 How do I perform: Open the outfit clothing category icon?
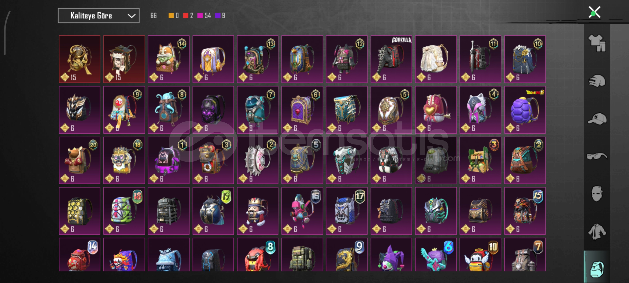pos(597,43)
